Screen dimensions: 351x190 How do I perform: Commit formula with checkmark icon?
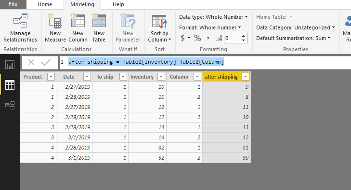46,62
